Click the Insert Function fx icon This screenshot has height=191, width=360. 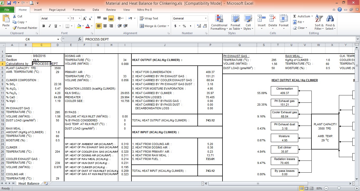coord(80,39)
